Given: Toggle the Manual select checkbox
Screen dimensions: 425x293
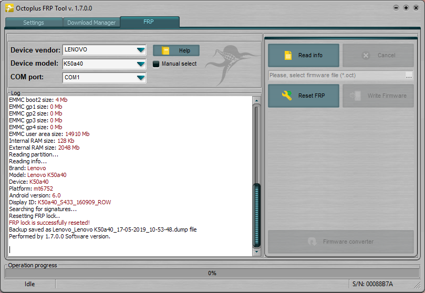Looking at the screenshot, I should [156, 64].
